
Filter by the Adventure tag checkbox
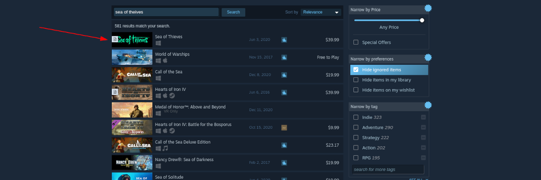[356, 127]
